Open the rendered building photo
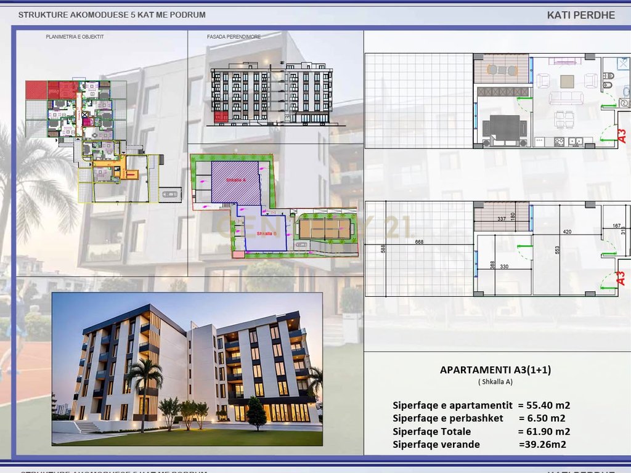The image size is (631, 473). coord(187,370)
